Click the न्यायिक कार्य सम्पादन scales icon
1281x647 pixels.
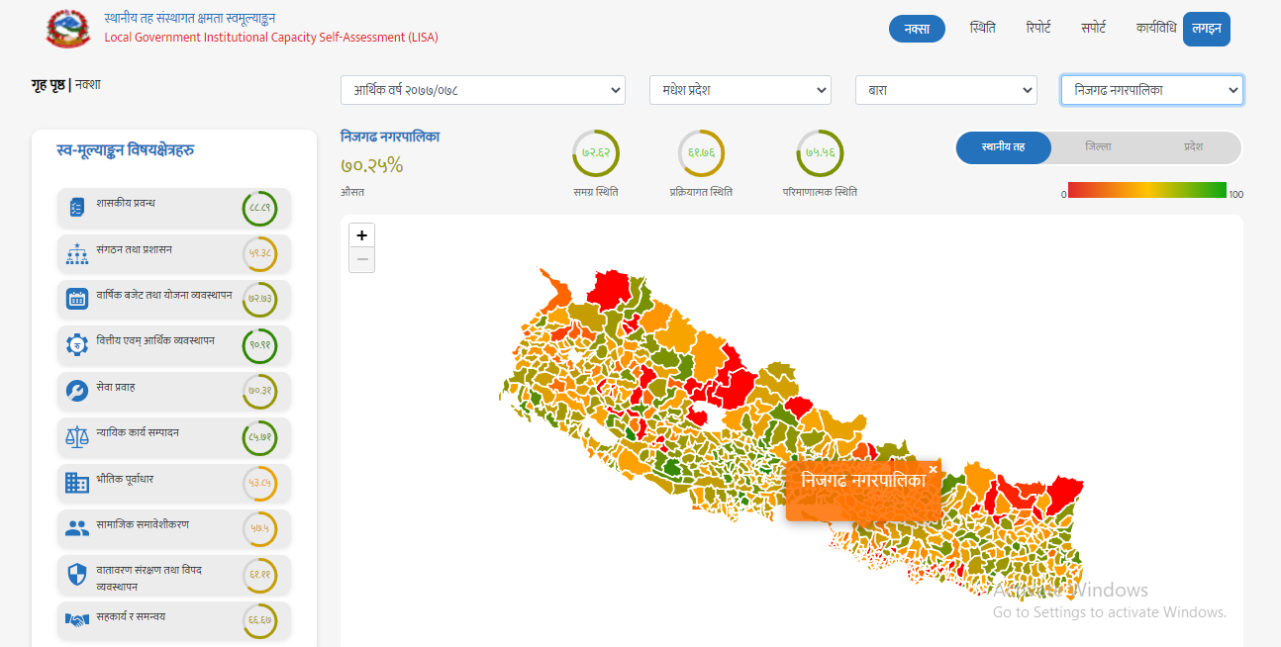click(77, 436)
